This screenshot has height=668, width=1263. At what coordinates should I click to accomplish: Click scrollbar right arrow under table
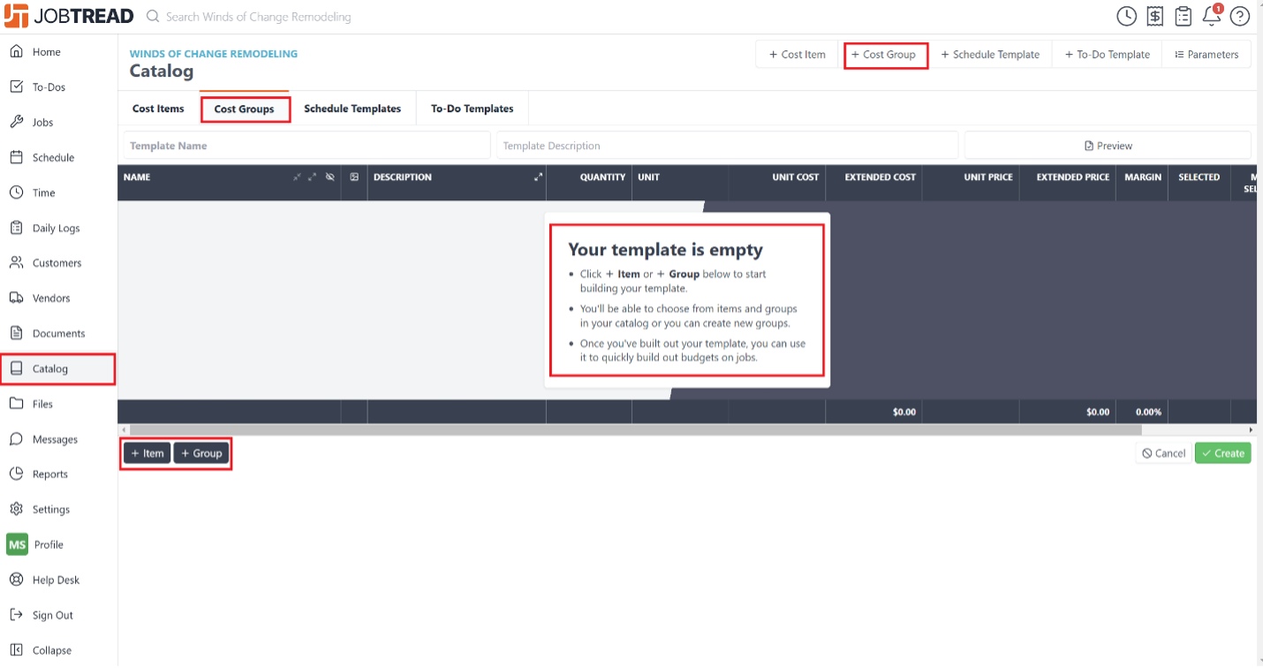[1251, 430]
